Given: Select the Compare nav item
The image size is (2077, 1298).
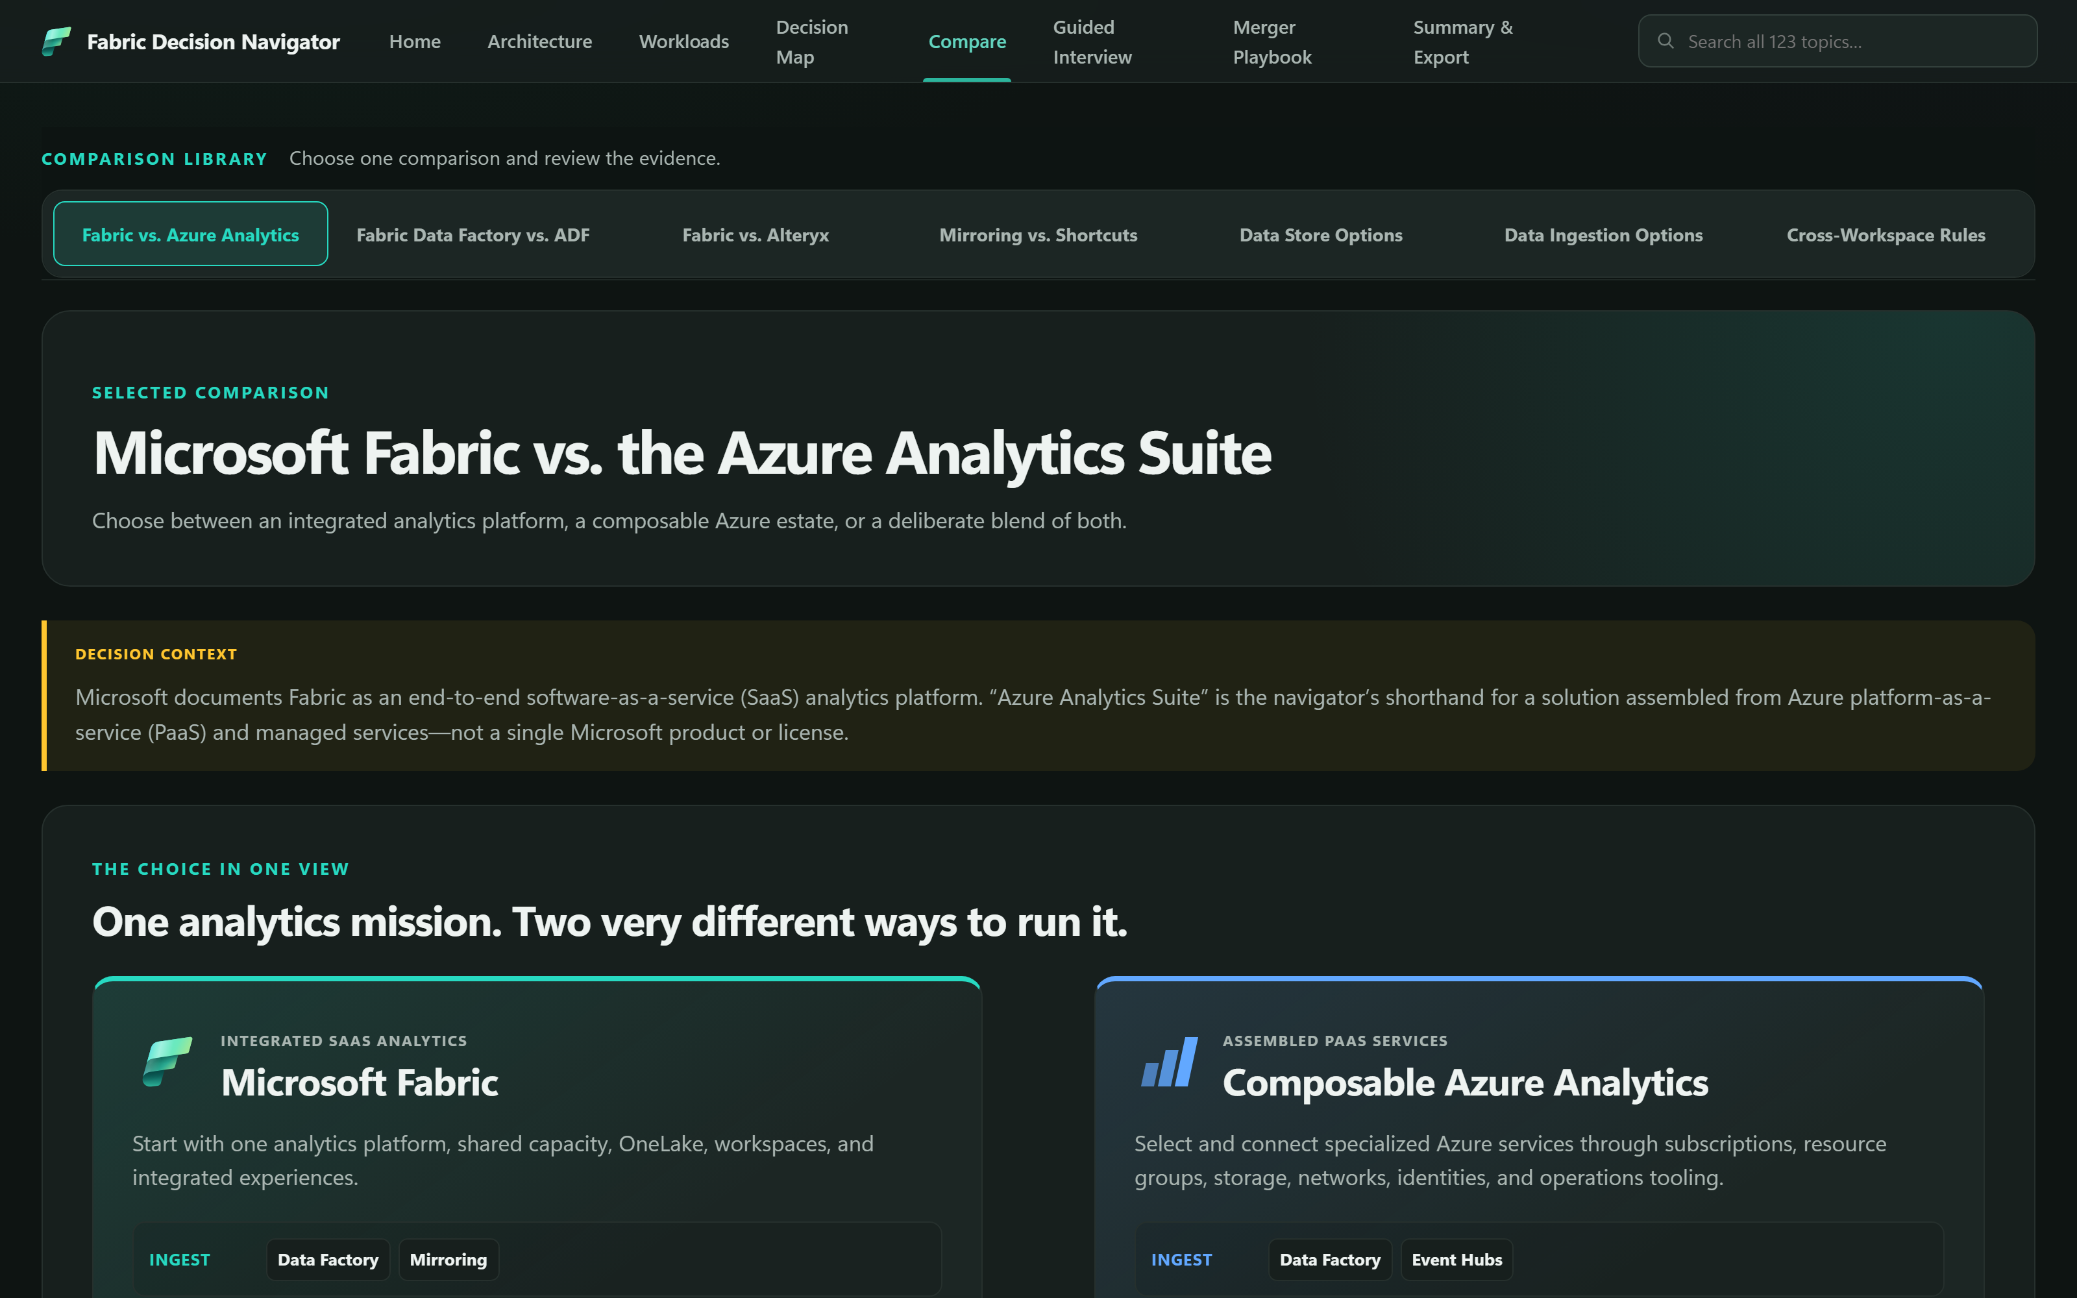Looking at the screenshot, I should [967, 41].
